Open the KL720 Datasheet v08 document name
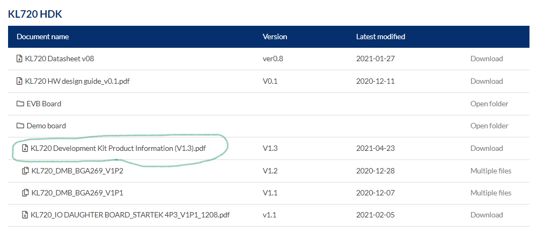537x233 pixels. (60, 59)
